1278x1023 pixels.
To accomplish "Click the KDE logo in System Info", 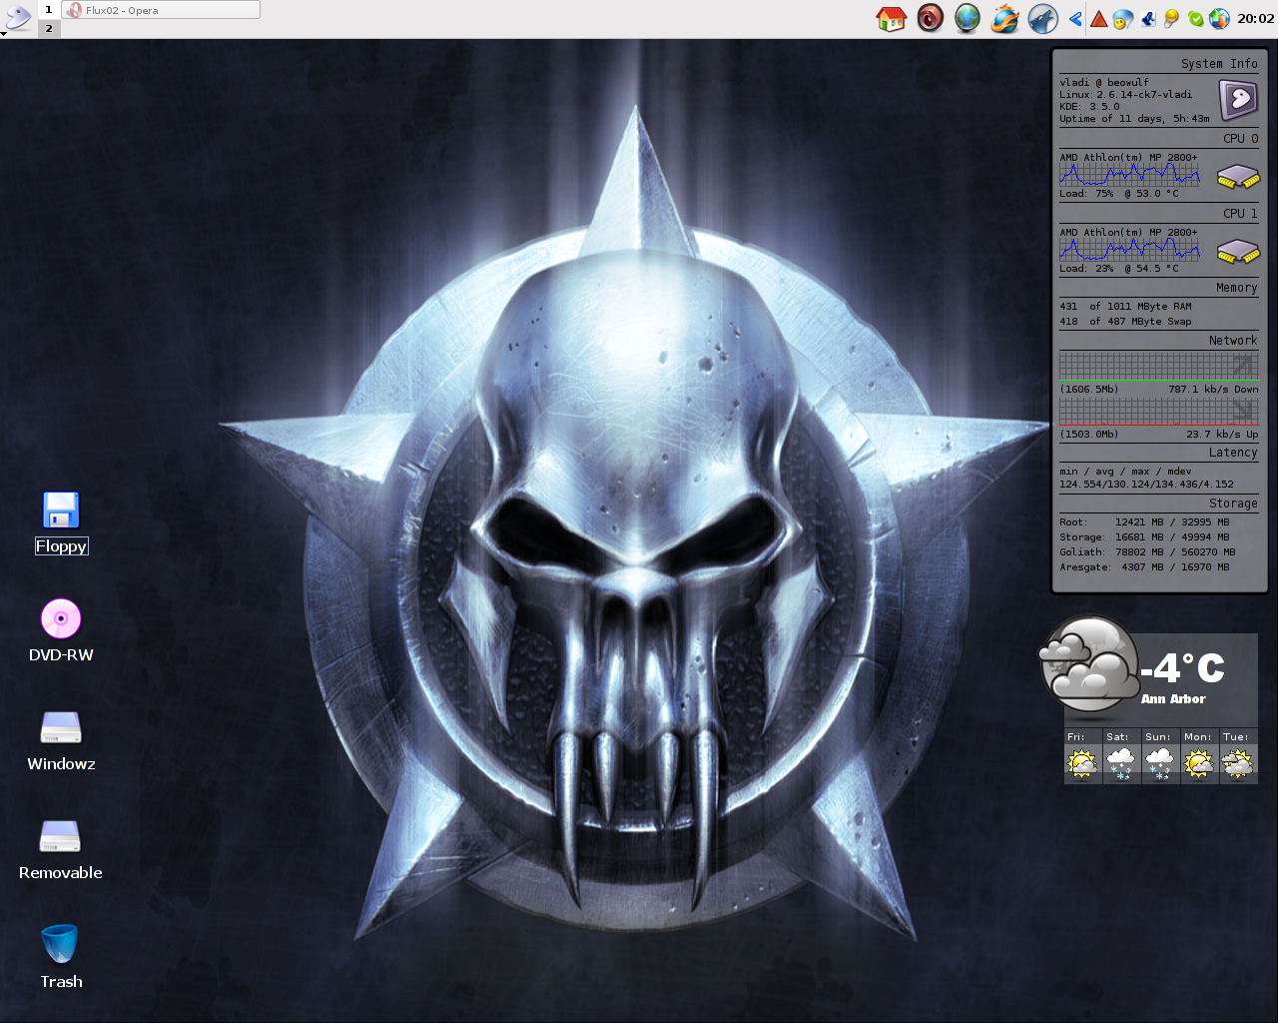I will click(x=1238, y=99).
